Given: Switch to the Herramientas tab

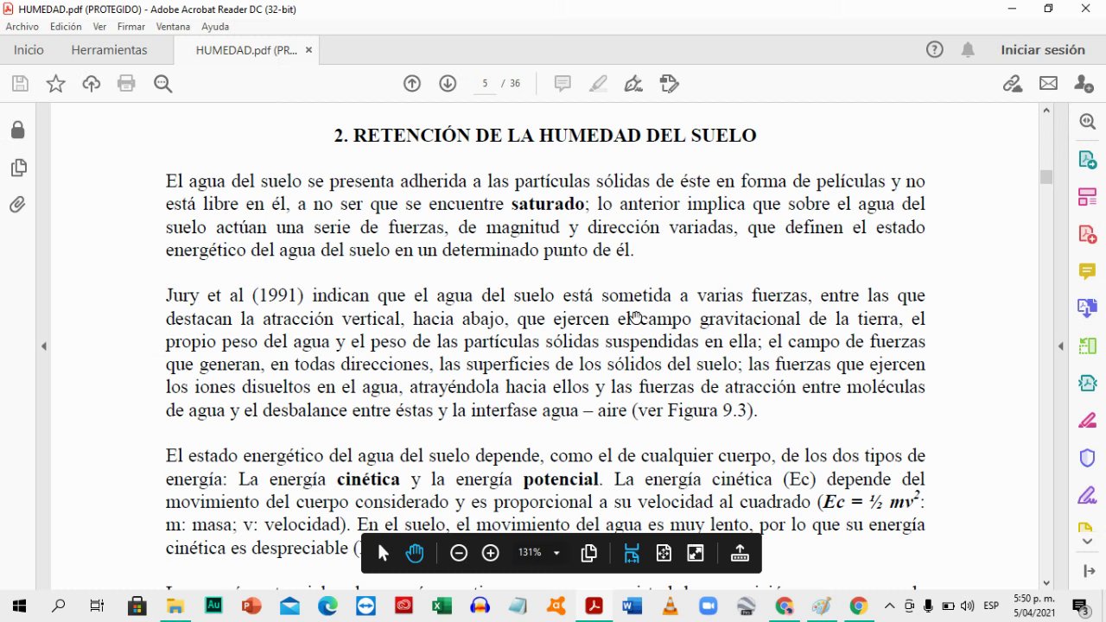Looking at the screenshot, I should 109,50.
